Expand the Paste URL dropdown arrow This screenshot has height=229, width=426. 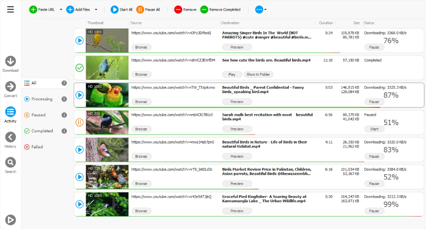[61, 9]
